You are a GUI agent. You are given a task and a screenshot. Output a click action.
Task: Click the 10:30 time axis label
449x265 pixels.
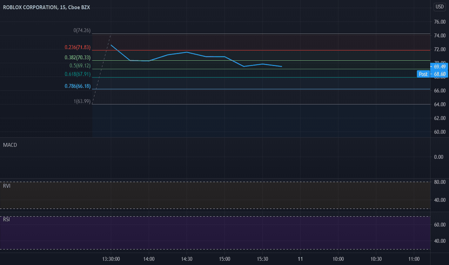tap(376, 259)
